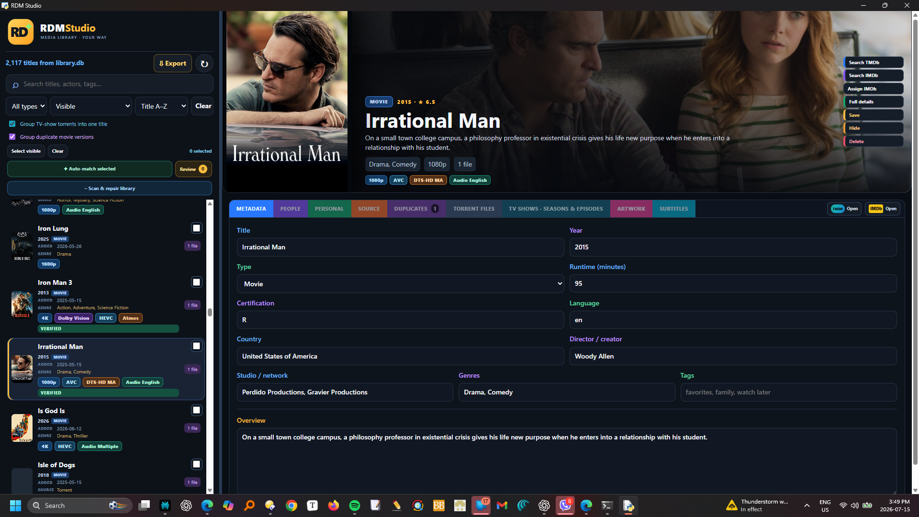The height and width of the screenshot is (517, 919).
Task: Click the Search titles, actors, tags field
Action: tap(110, 84)
